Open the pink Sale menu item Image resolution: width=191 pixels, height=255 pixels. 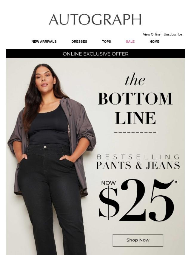(130, 42)
